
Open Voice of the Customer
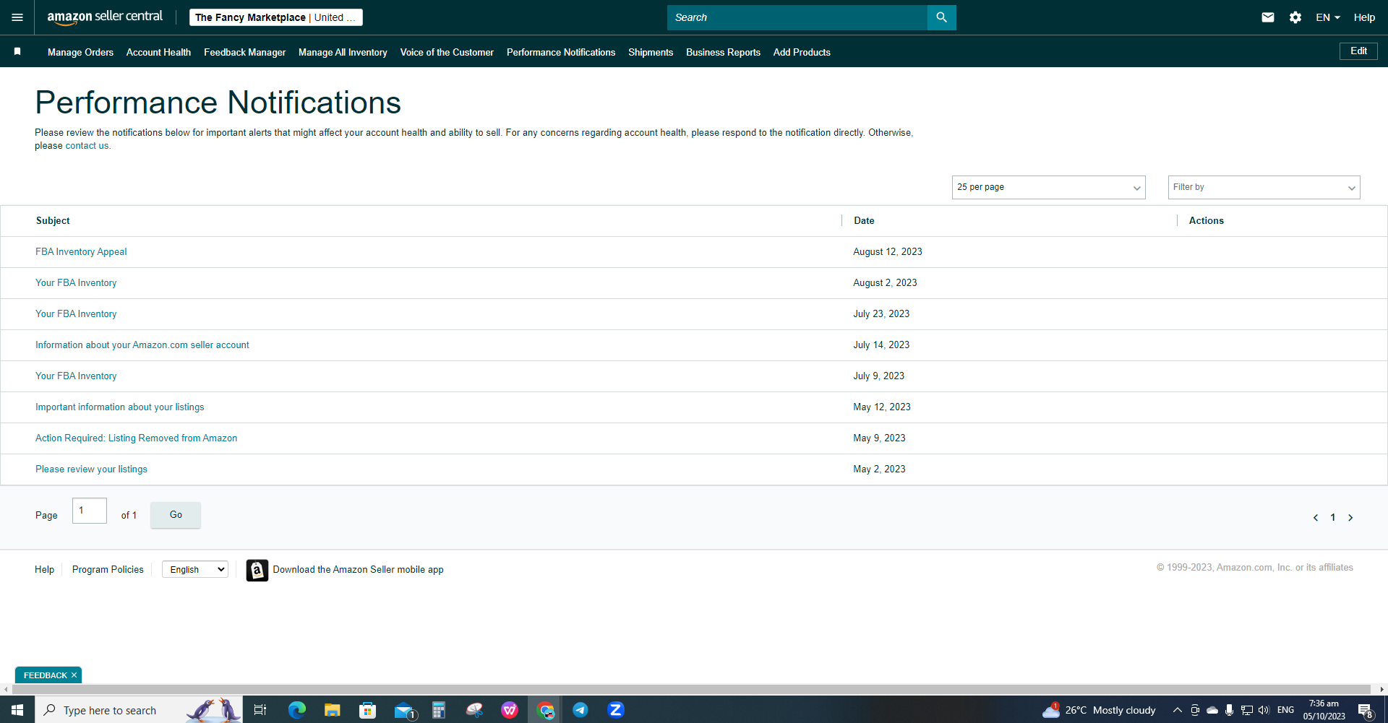447,52
